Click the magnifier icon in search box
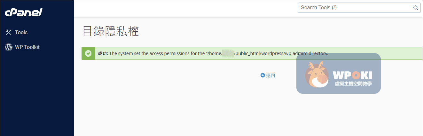This screenshot has height=136, width=423. click(415, 8)
